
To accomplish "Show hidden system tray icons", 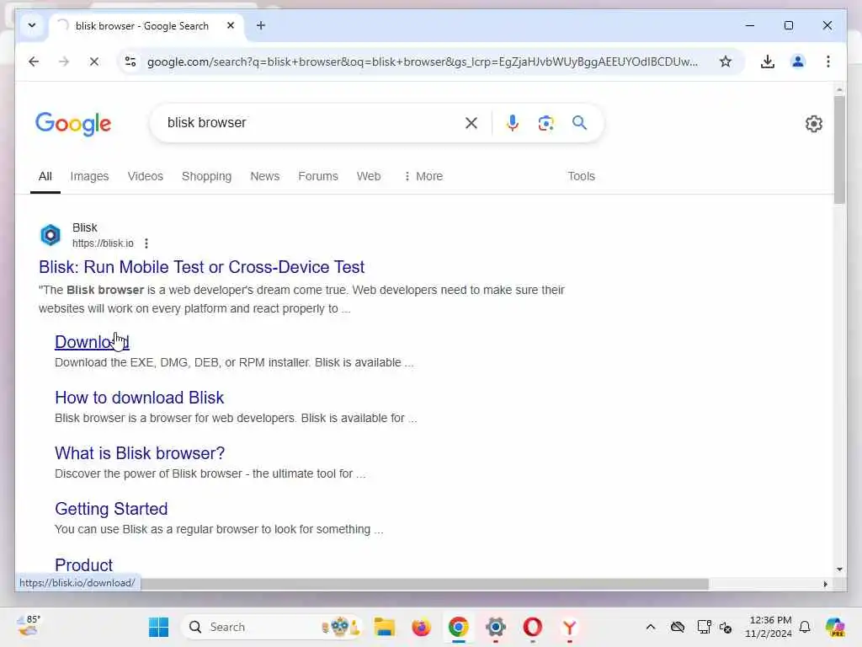I will tap(651, 627).
